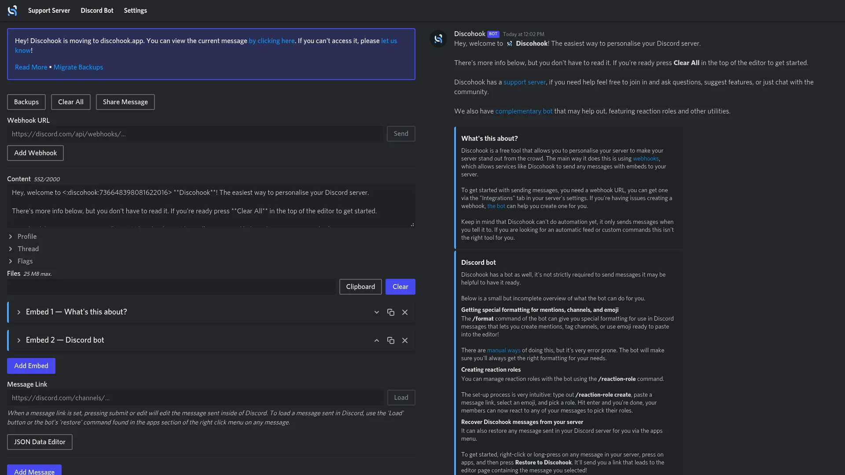This screenshot has width=845, height=475.
Task: Click 'Discord bot' embed title in preview
Action: 478,263
